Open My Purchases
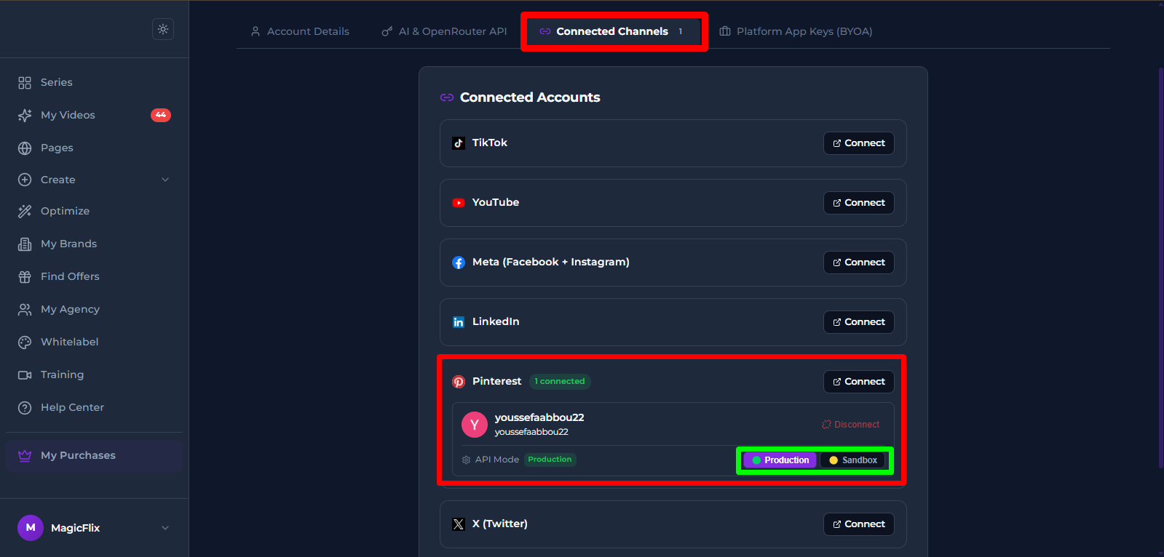The height and width of the screenshot is (557, 1164). pos(94,456)
